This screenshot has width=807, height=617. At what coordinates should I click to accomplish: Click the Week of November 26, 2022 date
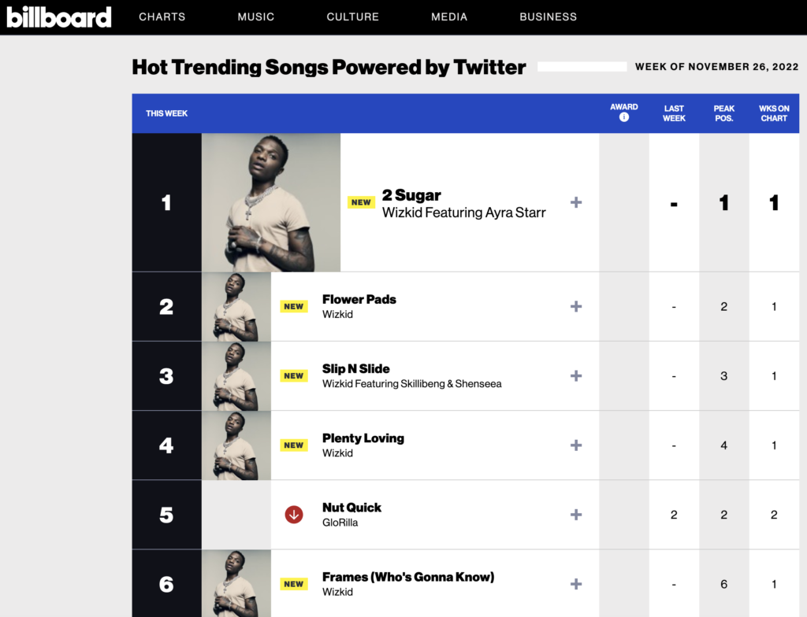tap(716, 67)
